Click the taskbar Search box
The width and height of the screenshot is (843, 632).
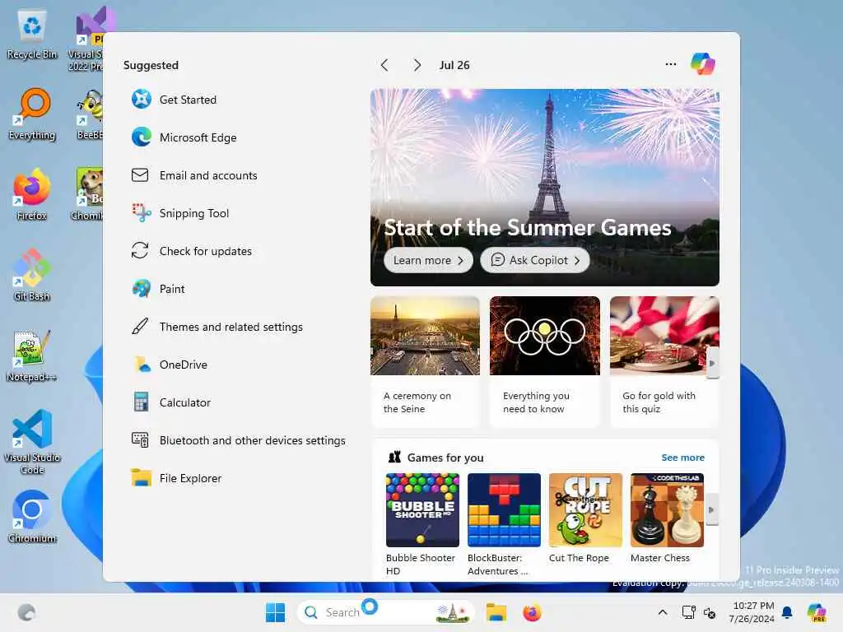click(x=385, y=612)
